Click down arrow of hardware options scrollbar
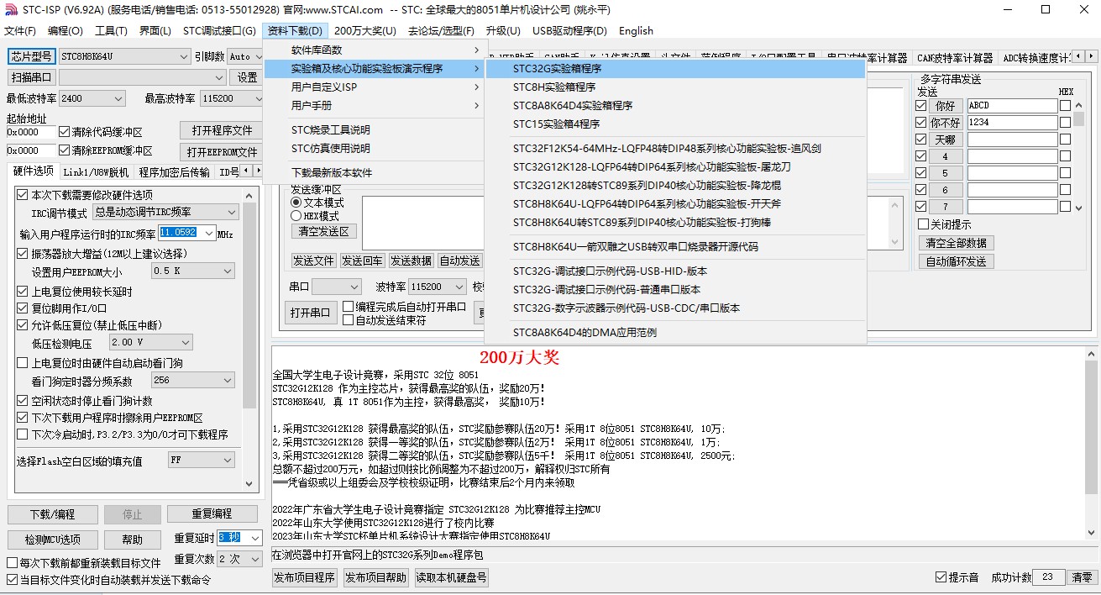 [x=249, y=483]
